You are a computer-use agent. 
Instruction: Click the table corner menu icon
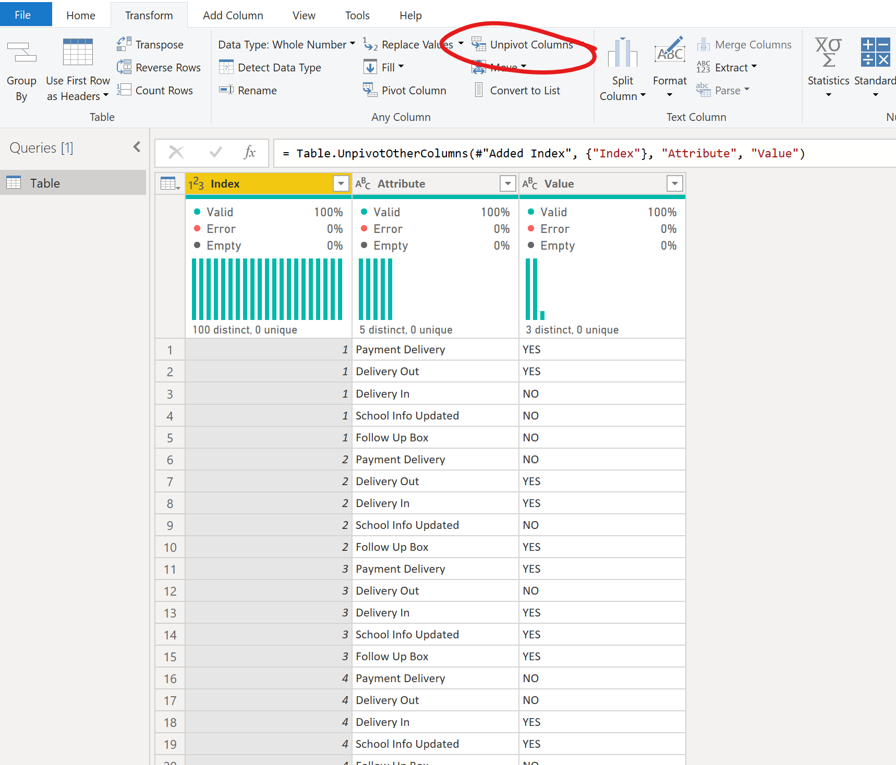(170, 183)
